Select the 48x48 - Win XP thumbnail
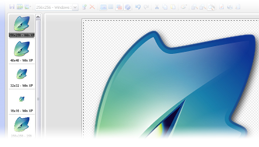 22,51
